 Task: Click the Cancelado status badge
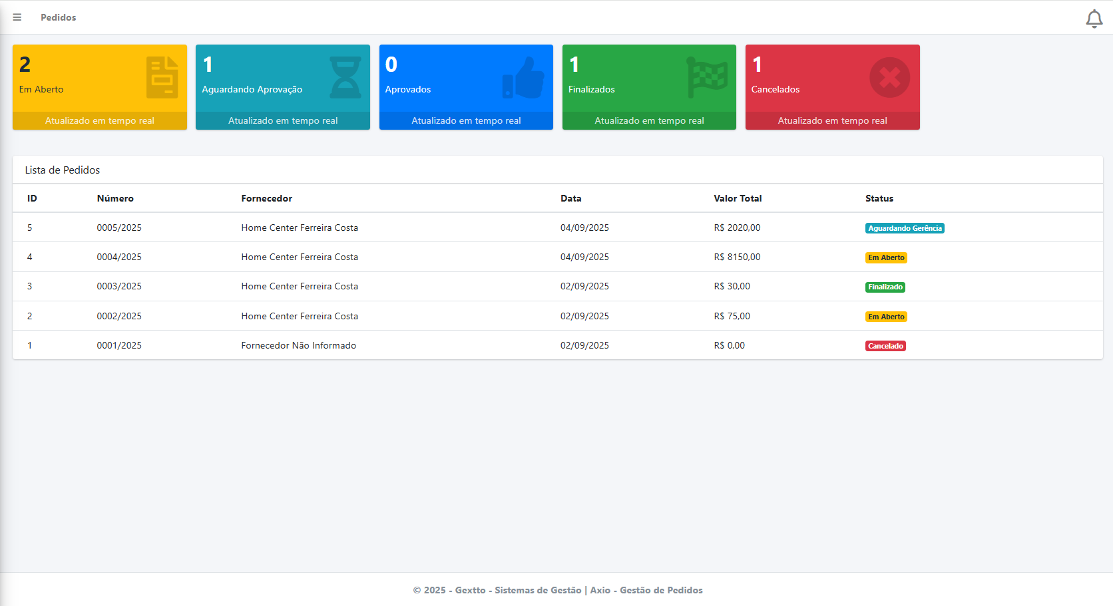[885, 346]
